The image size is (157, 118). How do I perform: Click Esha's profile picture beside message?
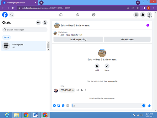tap(56, 90)
